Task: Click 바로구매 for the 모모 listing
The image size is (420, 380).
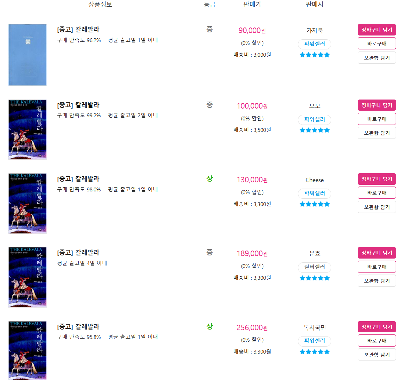Action: pyautogui.click(x=377, y=119)
